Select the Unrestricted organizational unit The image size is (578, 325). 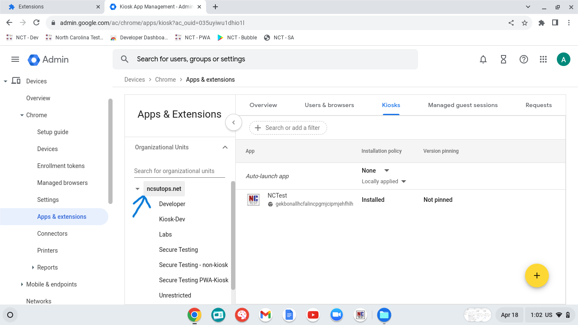[175, 295]
